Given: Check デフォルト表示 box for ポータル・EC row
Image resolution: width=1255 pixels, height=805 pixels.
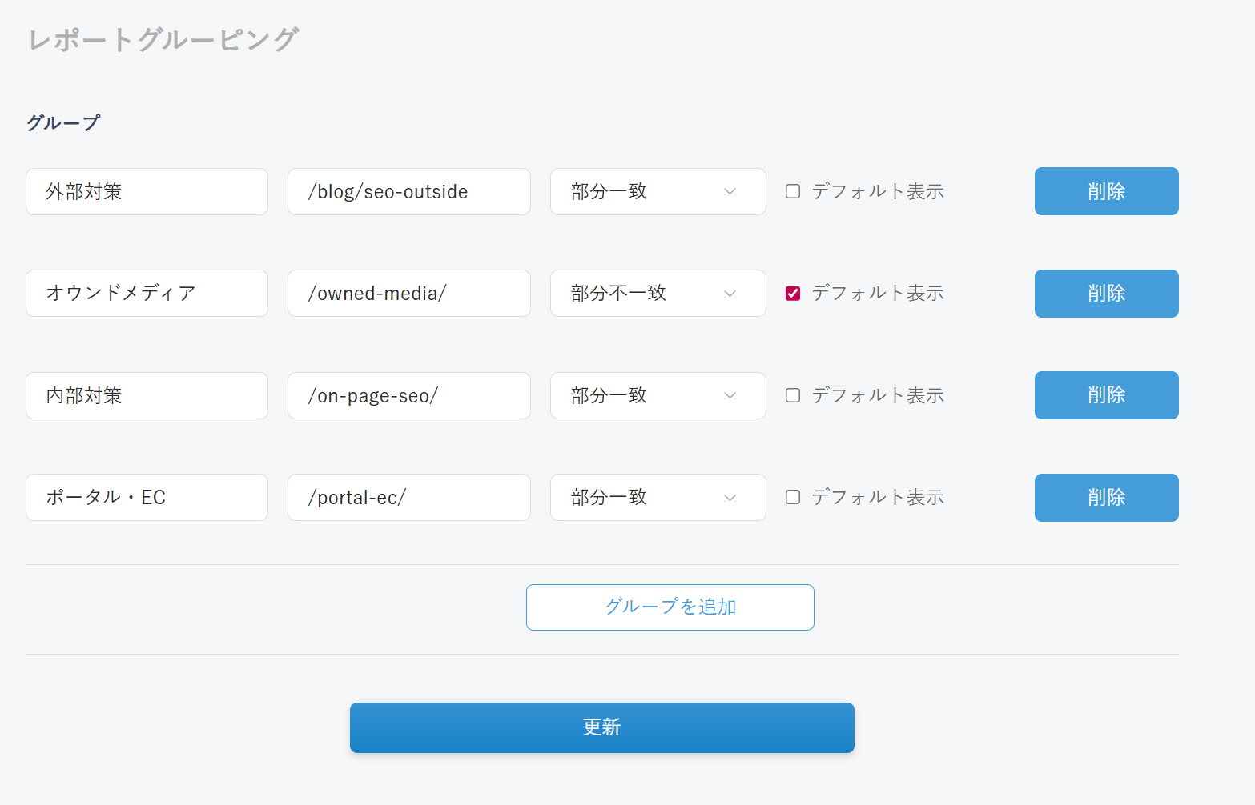Looking at the screenshot, I should click(x=793, y=497).
